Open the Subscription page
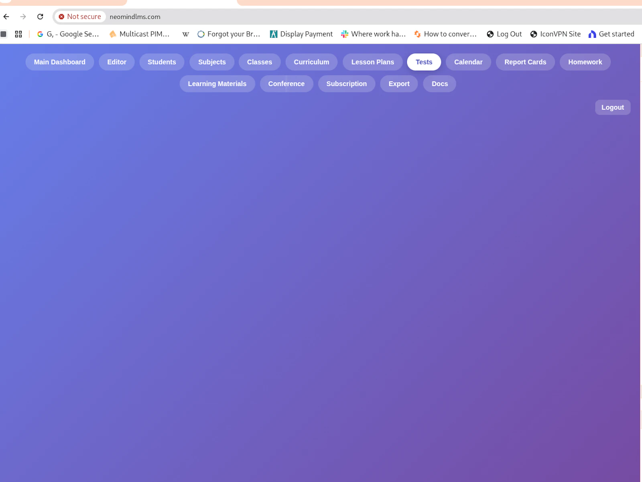Viewport: 642px width, 482px height. pos(347,84)
